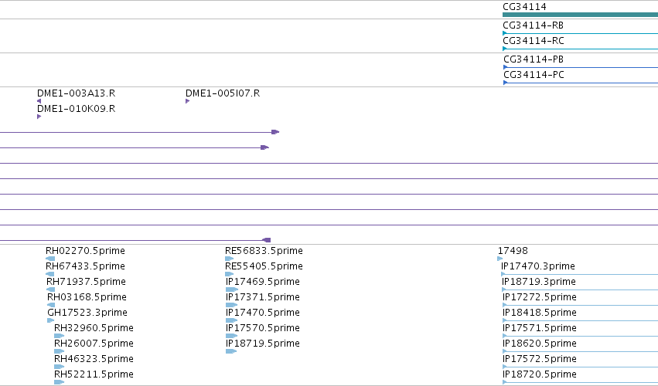Click the CG34114-PB protein label
The image size is (658, 386).
tap(534, 59)
